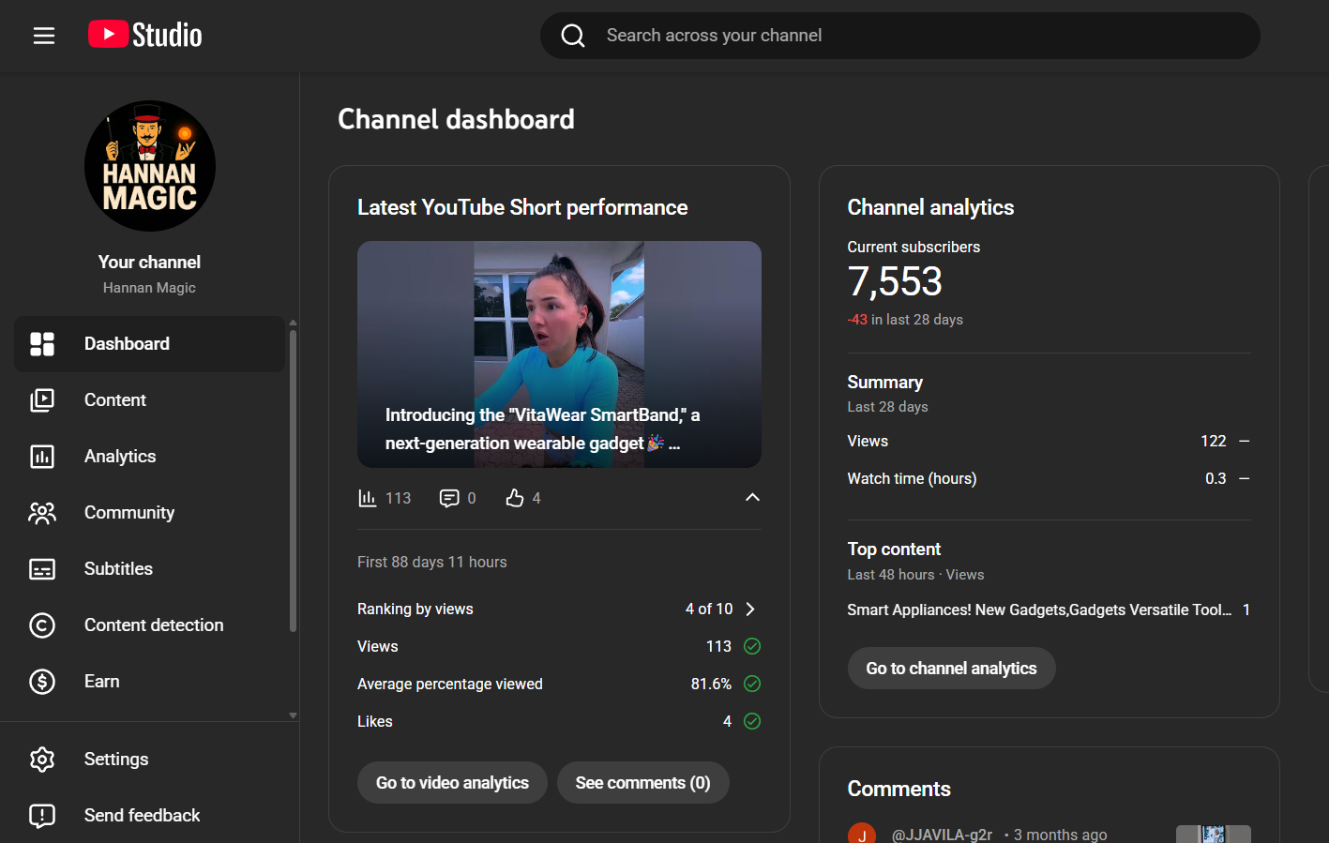Open Settings gear in sidebar

click(42, 760)
